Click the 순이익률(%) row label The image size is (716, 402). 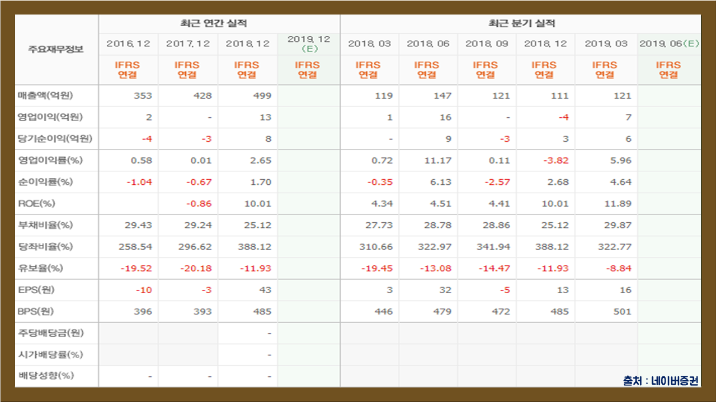(x=45, y=182)
